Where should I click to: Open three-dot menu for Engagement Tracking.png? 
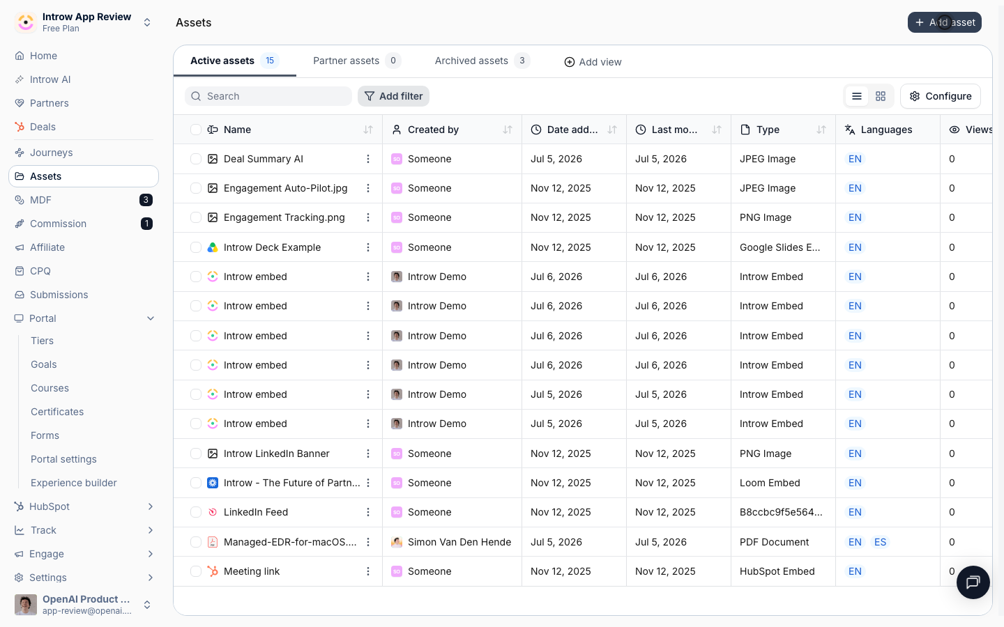tap(368, 217)
